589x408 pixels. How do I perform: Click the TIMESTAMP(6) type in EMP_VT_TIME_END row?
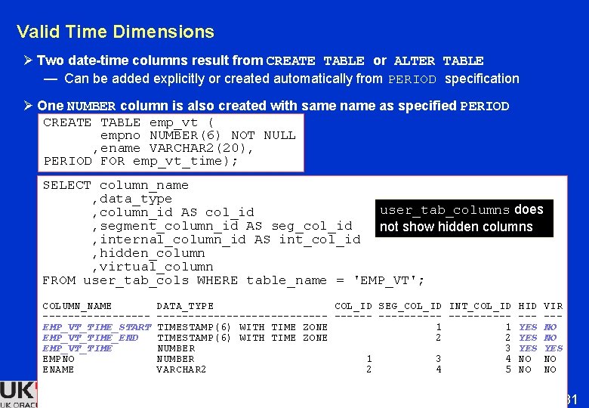tap(242, 338)
